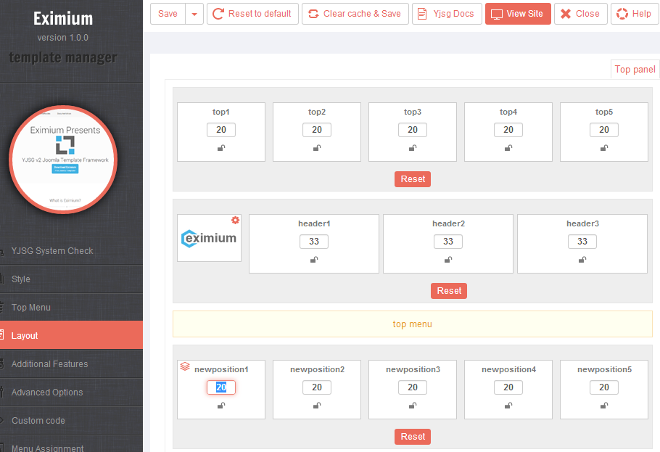Viewport: 660px width, 452px height.
Task: Click the header1 width field
Action: pos(314,242)
